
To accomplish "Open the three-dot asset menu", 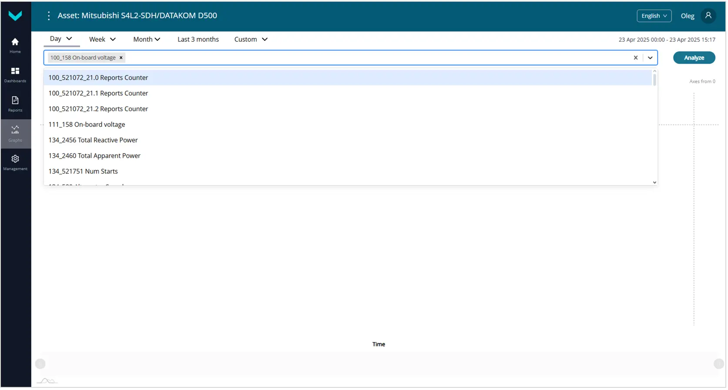I will pyautogui.click(x=49, y=16).
